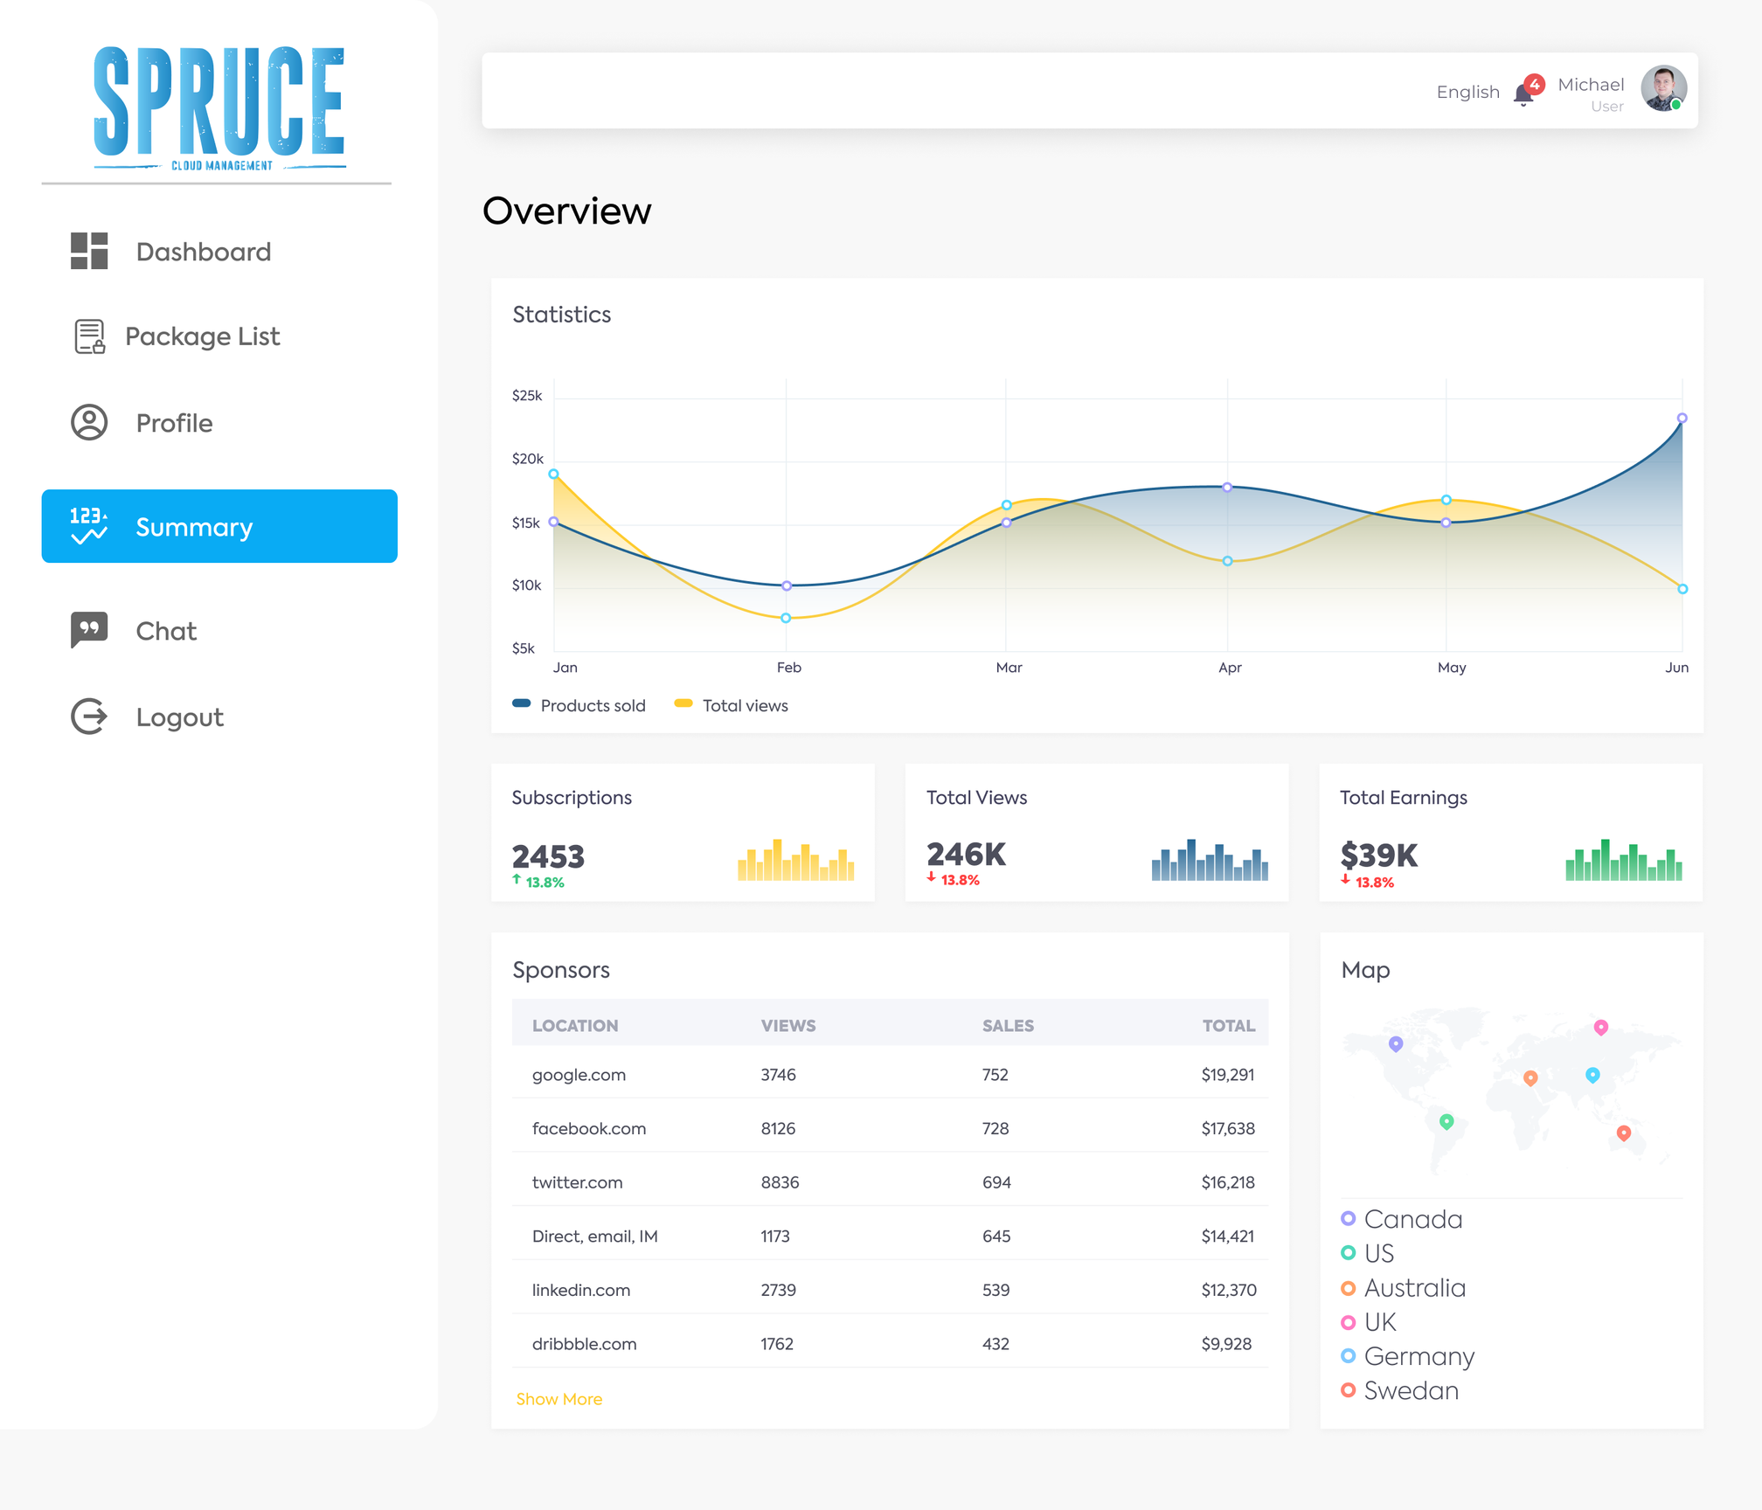Click the Summary chart icon

pyautogui.click(x=89, y=526)
